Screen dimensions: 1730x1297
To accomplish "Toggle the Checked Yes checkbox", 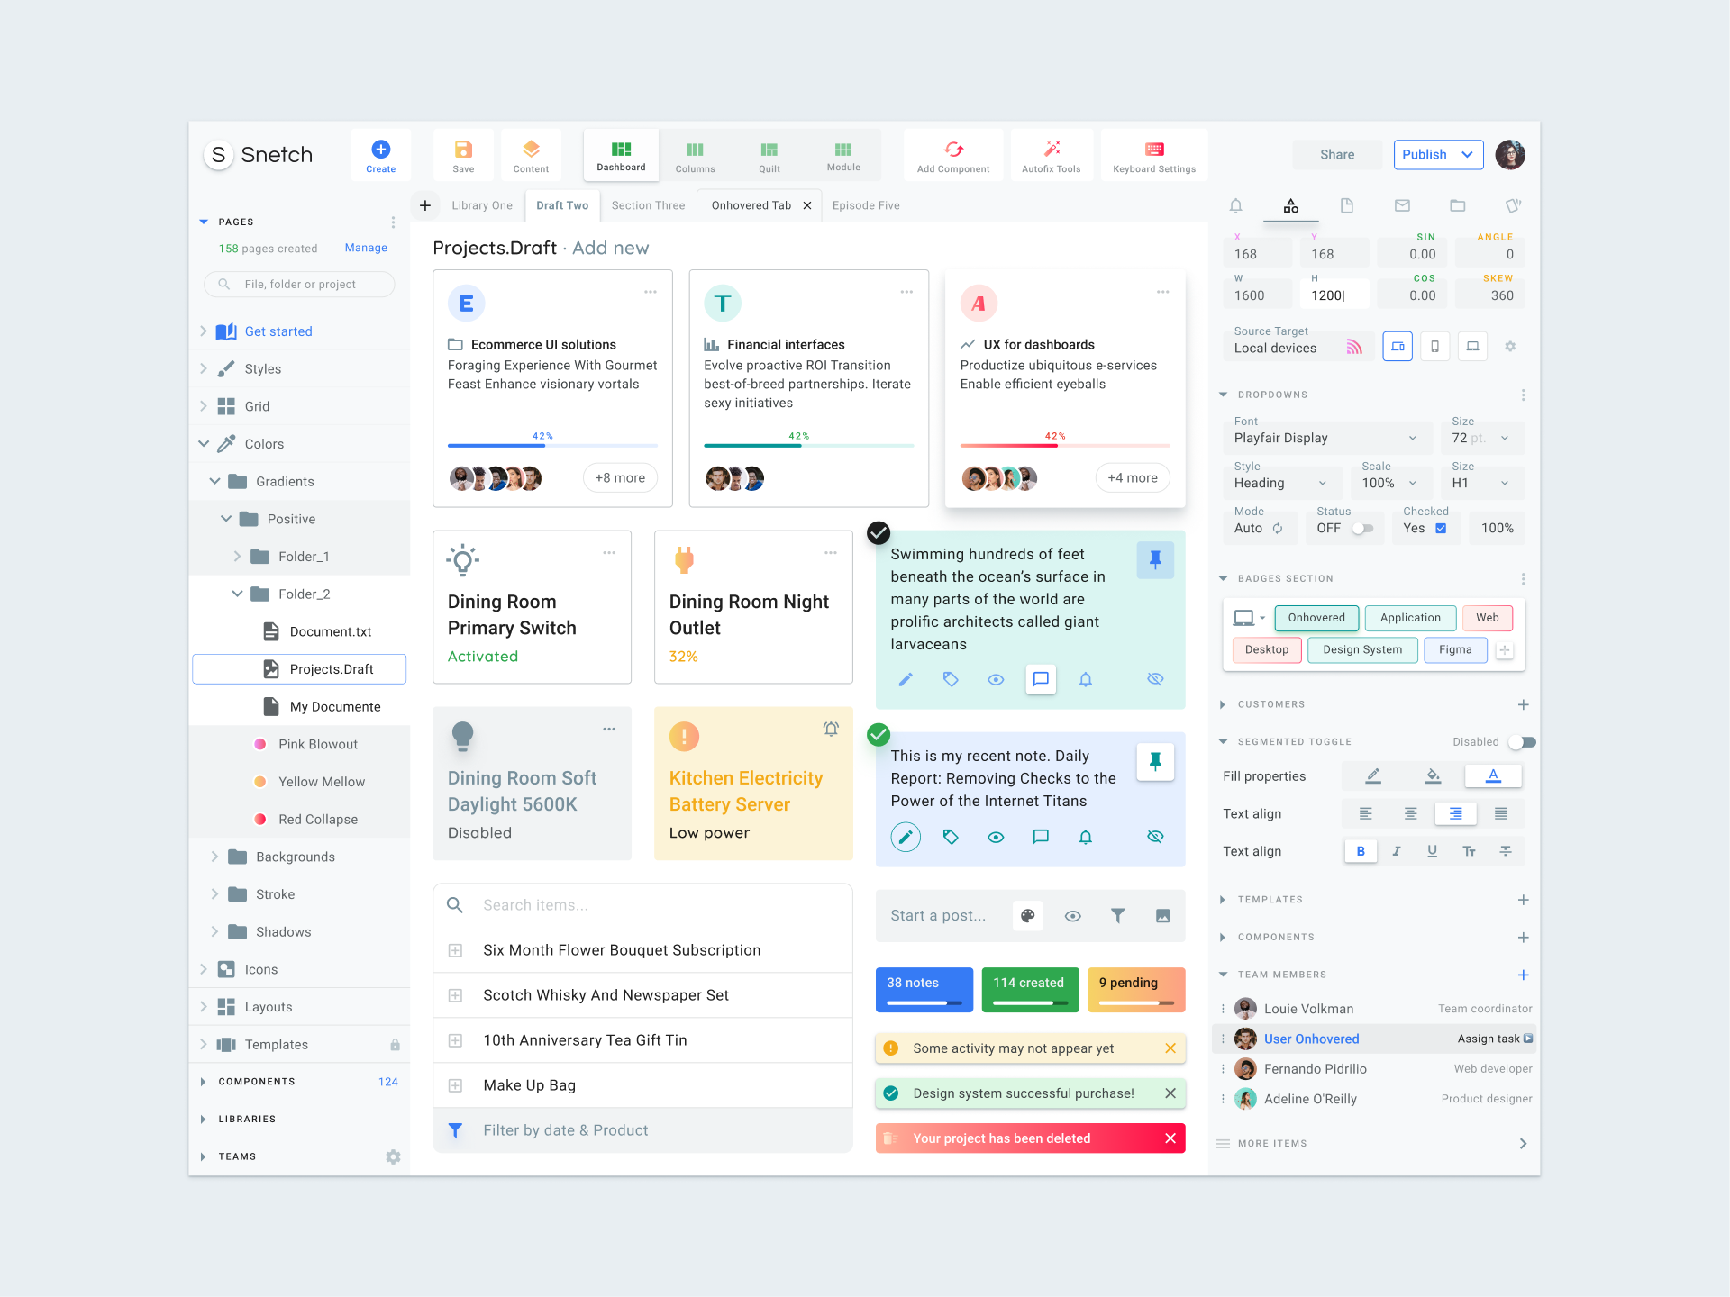I will tap(1441, 529).
